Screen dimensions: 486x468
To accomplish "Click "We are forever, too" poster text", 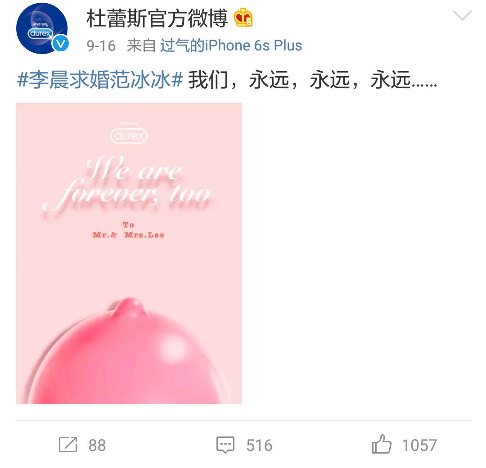I will click(127, 184).
